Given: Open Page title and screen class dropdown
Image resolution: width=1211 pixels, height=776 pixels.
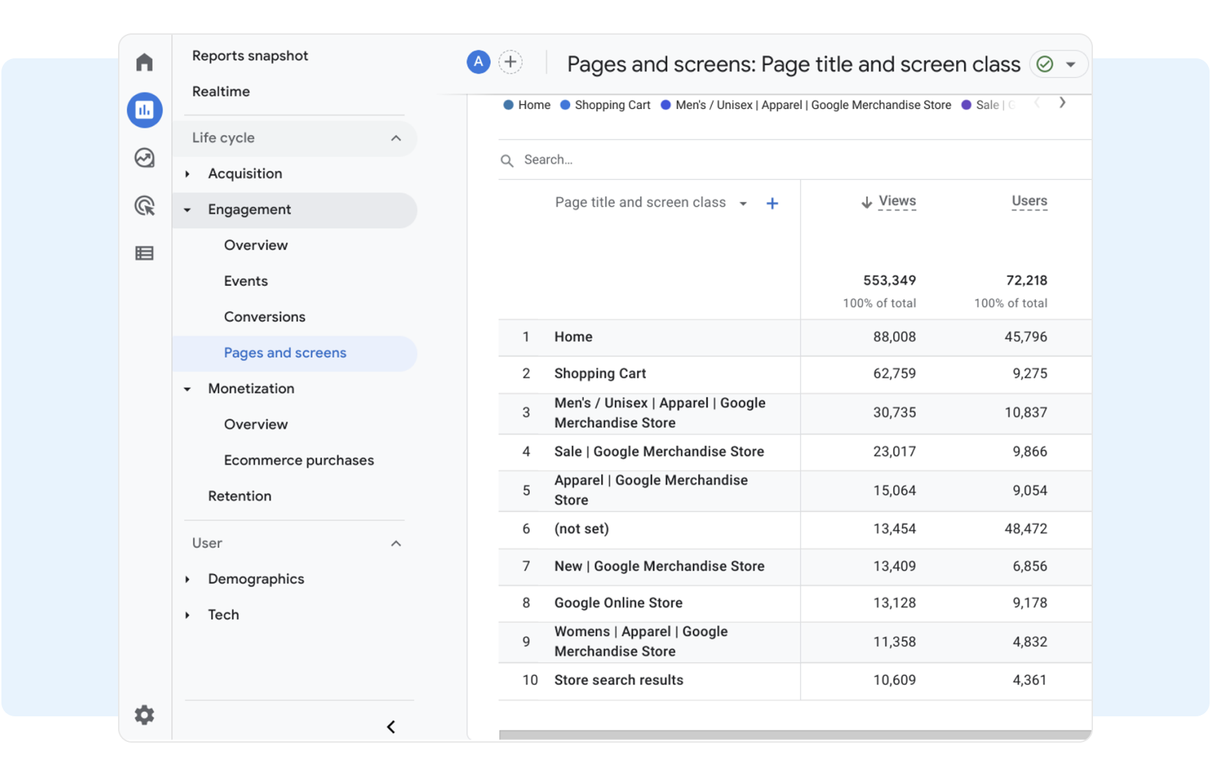Looking at the screenshot, I should point(743,203).
